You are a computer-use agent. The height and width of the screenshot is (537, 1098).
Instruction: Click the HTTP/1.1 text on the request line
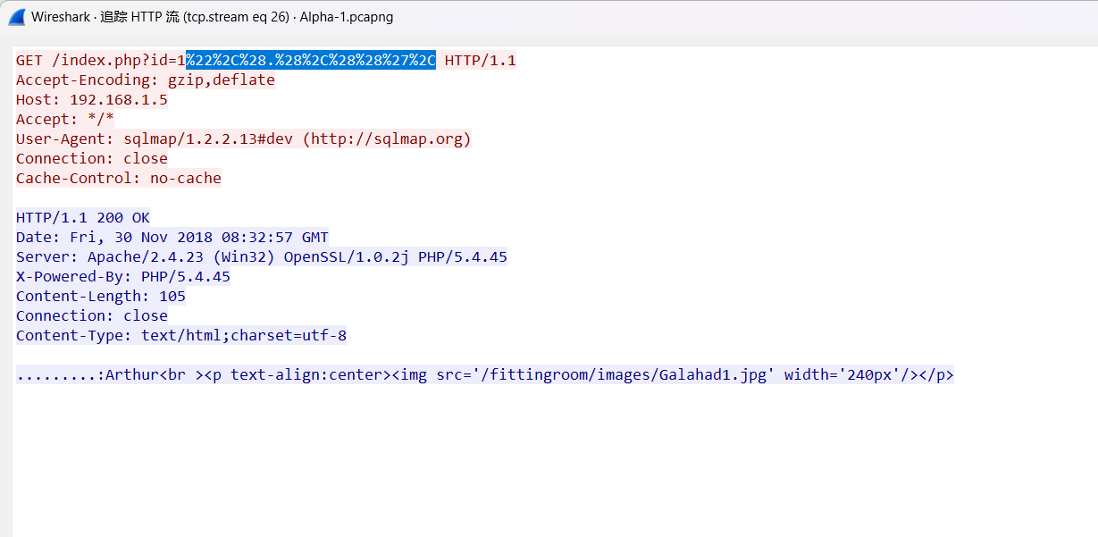(480, 61)
